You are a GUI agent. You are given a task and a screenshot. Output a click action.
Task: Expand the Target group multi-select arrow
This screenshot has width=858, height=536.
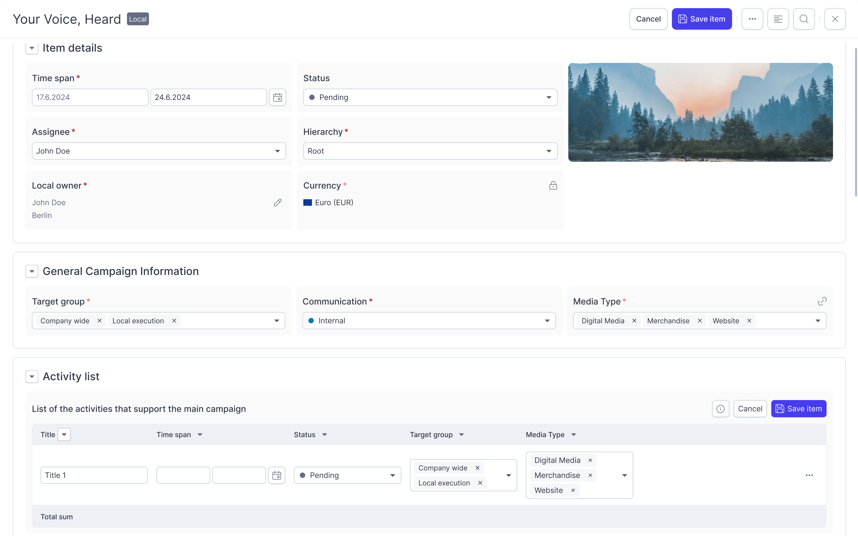(277, 321)
